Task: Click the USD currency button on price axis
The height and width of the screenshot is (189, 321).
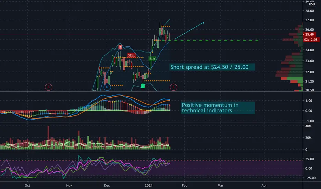Action: 312,4
